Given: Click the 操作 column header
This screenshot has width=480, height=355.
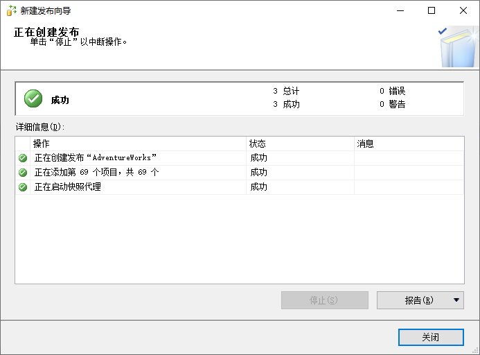Looking at the screenshot, I should tap(138, 144).
